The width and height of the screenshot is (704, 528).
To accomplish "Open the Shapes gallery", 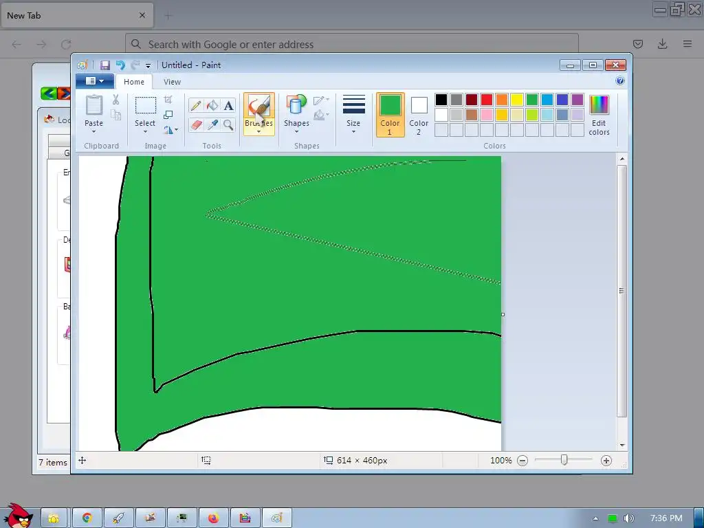I will pyautogui.click(x=296, y=113).
